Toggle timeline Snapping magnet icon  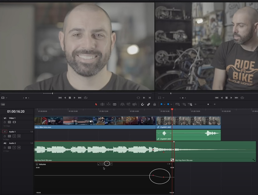(x=143, y=104)
